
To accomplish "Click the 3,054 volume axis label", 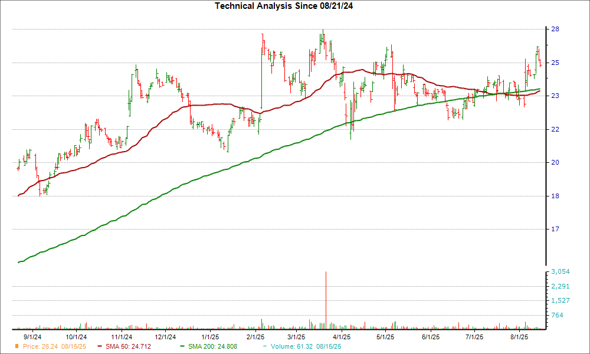I will (560, 271).
